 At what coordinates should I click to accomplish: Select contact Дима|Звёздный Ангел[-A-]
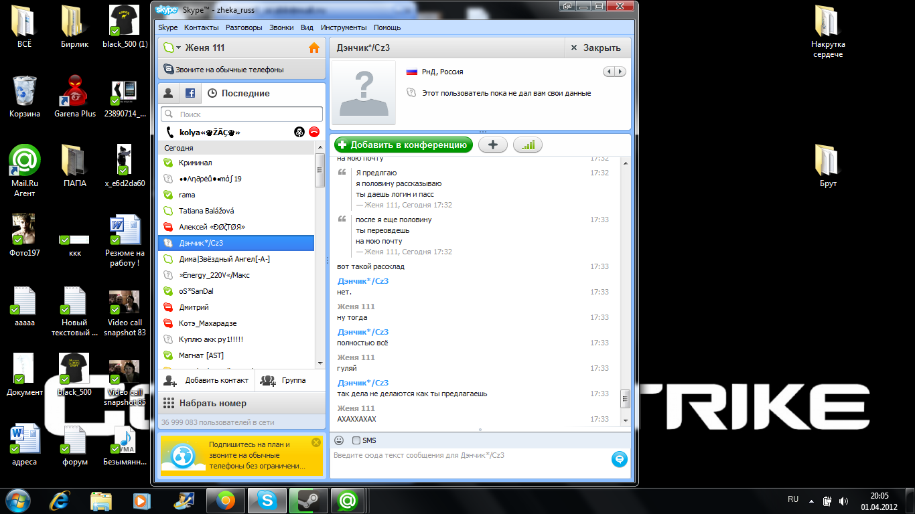click(x=236, y=259)
